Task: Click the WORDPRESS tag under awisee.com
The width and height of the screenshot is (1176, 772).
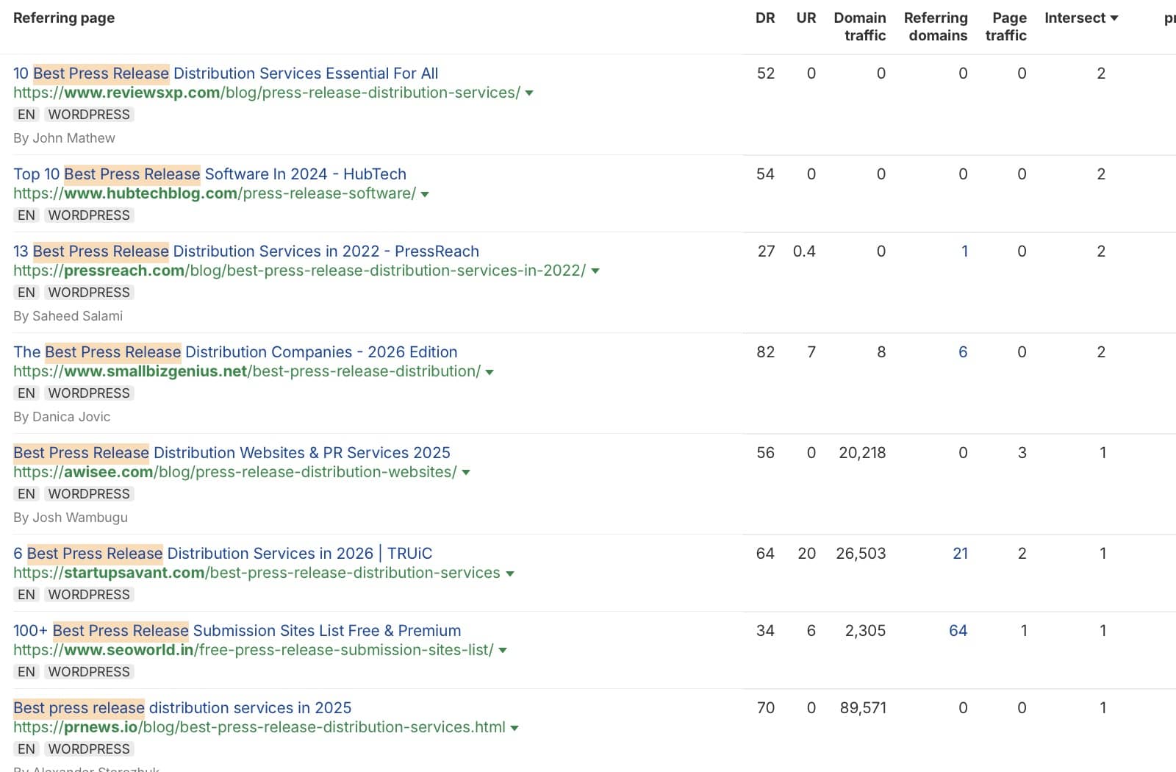Action: click(89, 494)
